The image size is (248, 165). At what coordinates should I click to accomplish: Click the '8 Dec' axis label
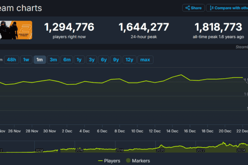coord(120,131)
